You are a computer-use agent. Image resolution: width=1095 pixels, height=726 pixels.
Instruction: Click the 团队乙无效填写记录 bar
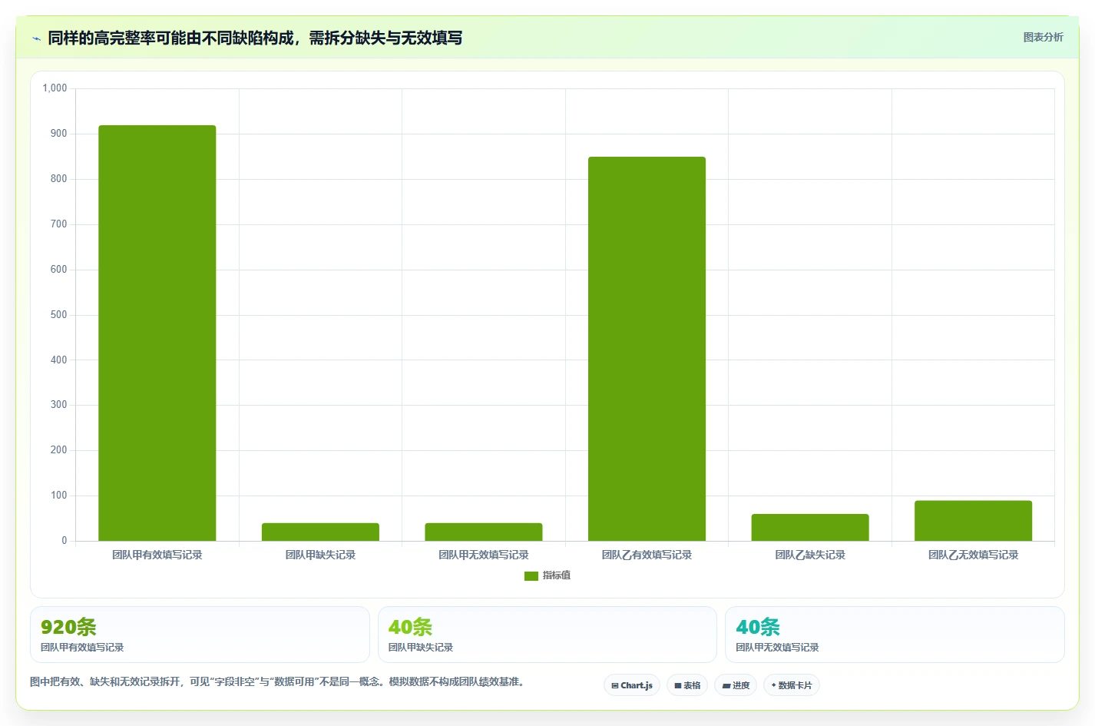(x=973, y=521)
